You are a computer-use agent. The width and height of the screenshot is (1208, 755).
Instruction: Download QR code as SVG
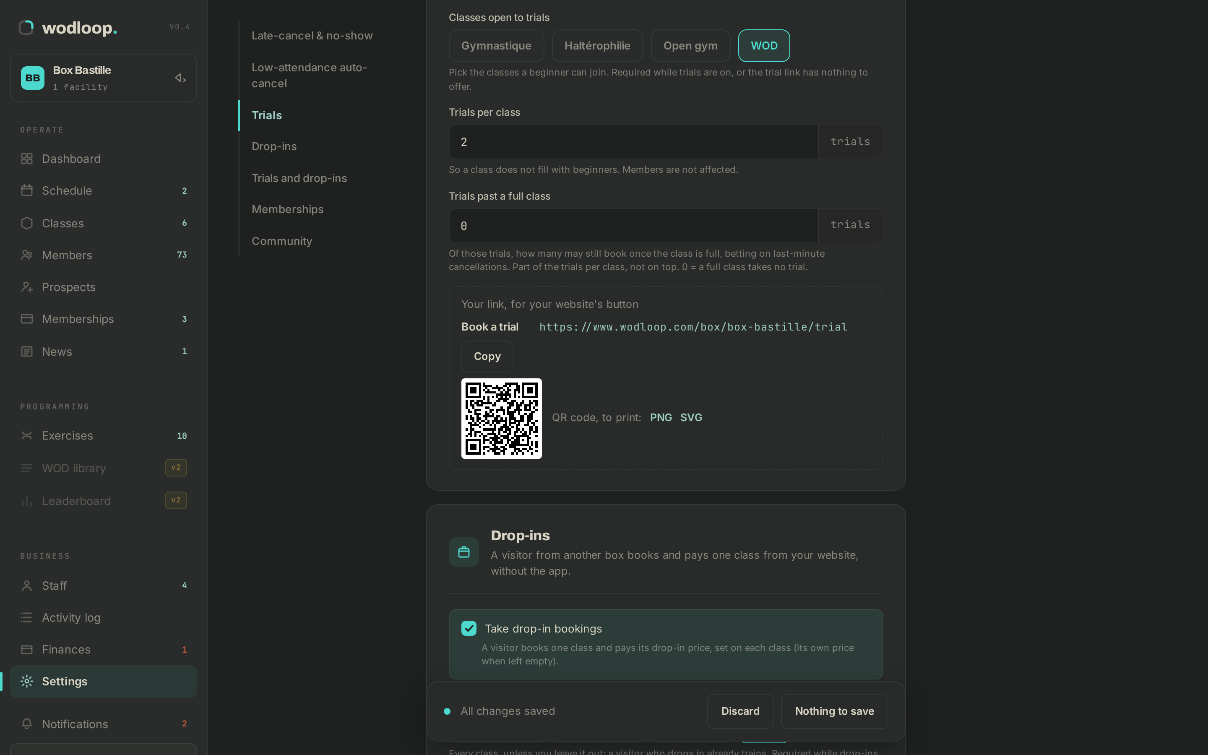coord(691,417)
